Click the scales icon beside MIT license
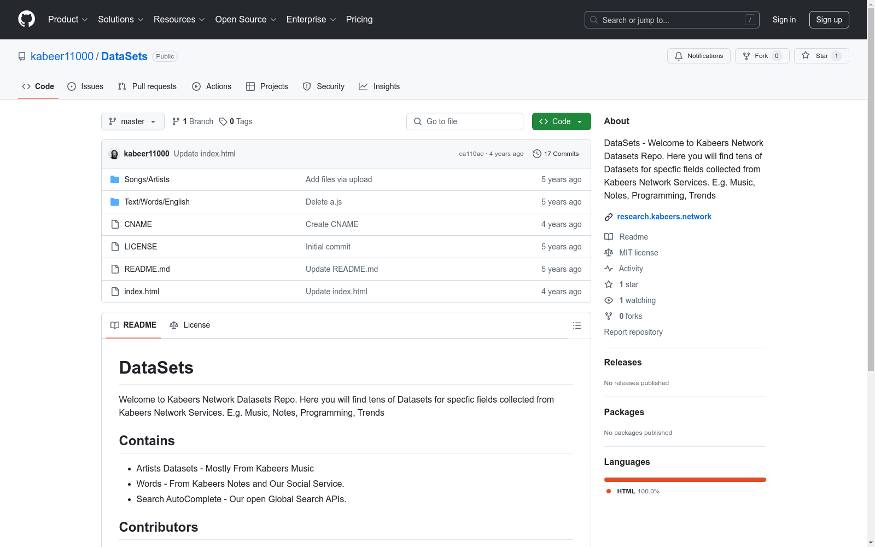The height and width of the screenshot is (547, 875). click(609, 253)
